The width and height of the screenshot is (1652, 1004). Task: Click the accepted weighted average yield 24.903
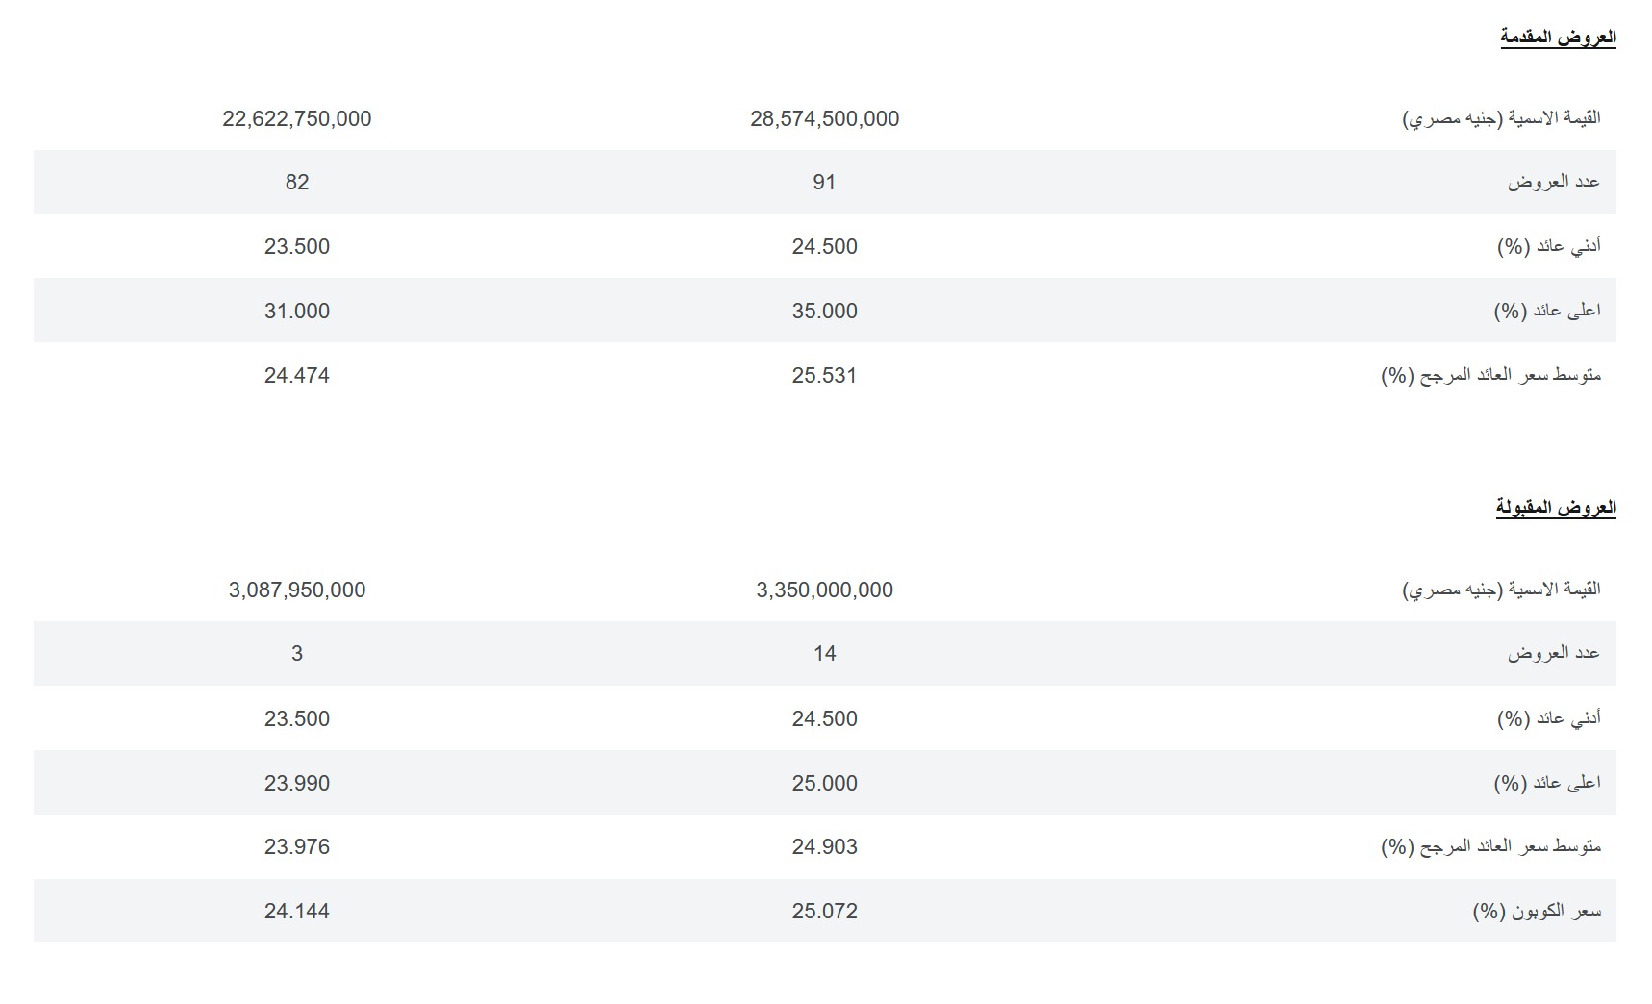click(825, 847)
